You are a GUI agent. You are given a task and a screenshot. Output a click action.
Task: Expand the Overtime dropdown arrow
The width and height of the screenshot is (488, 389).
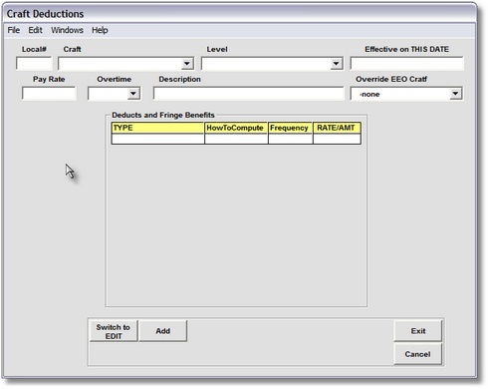click(x=133, y=94)
